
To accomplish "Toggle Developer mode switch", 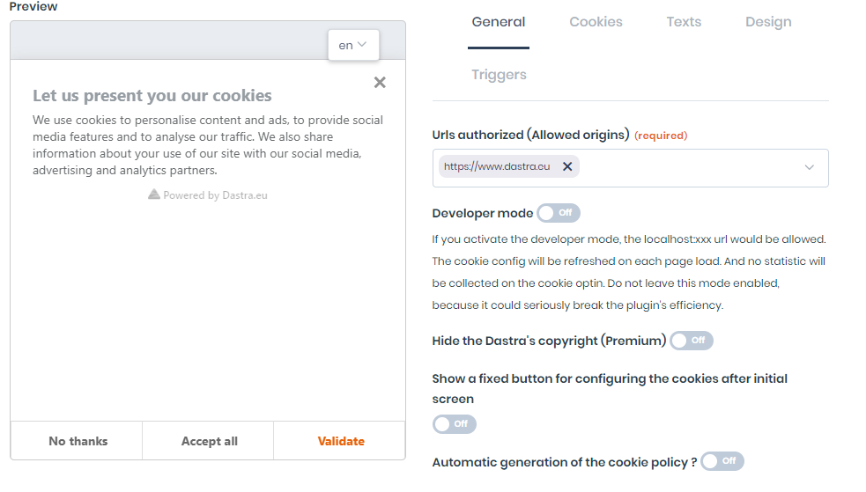I will pyautogui.click(x=559, y=213).
